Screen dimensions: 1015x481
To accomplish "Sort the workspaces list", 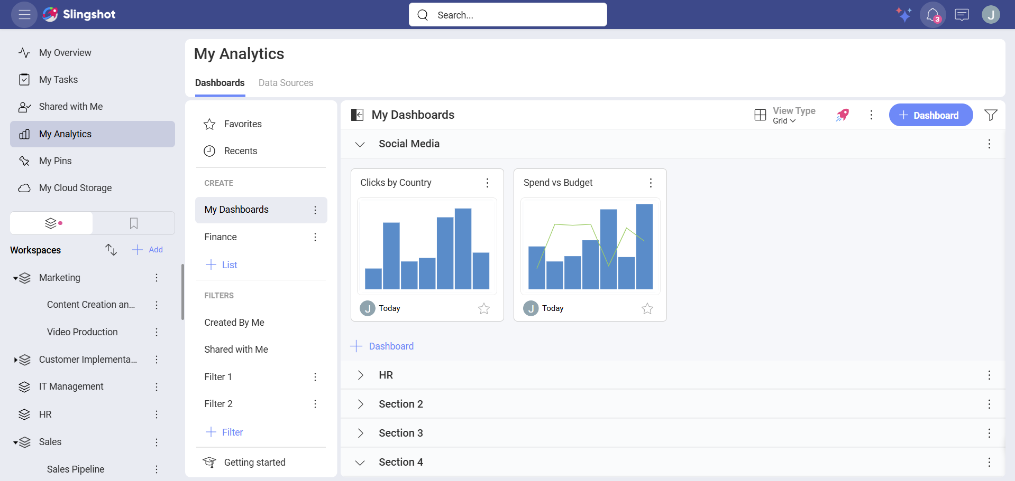I will point(111,250).
